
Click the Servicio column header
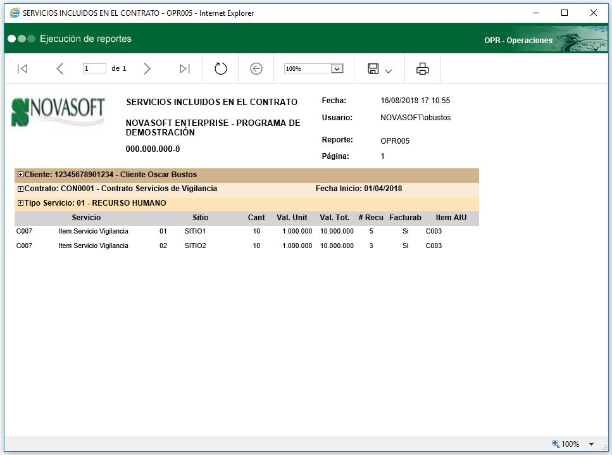coord(86,218)
